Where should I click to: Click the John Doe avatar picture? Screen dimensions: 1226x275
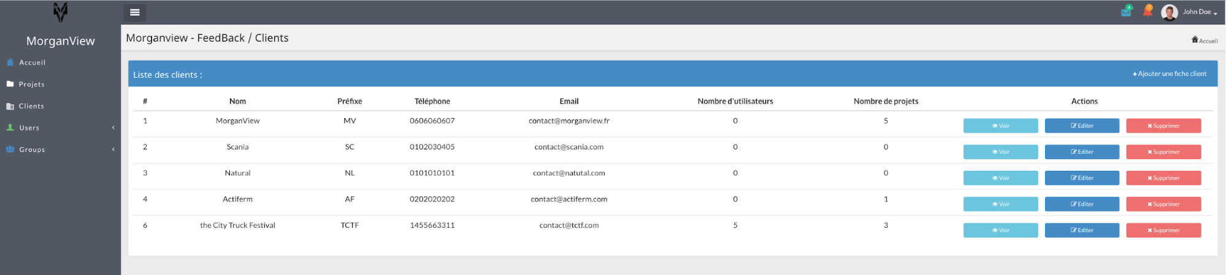1169,12
